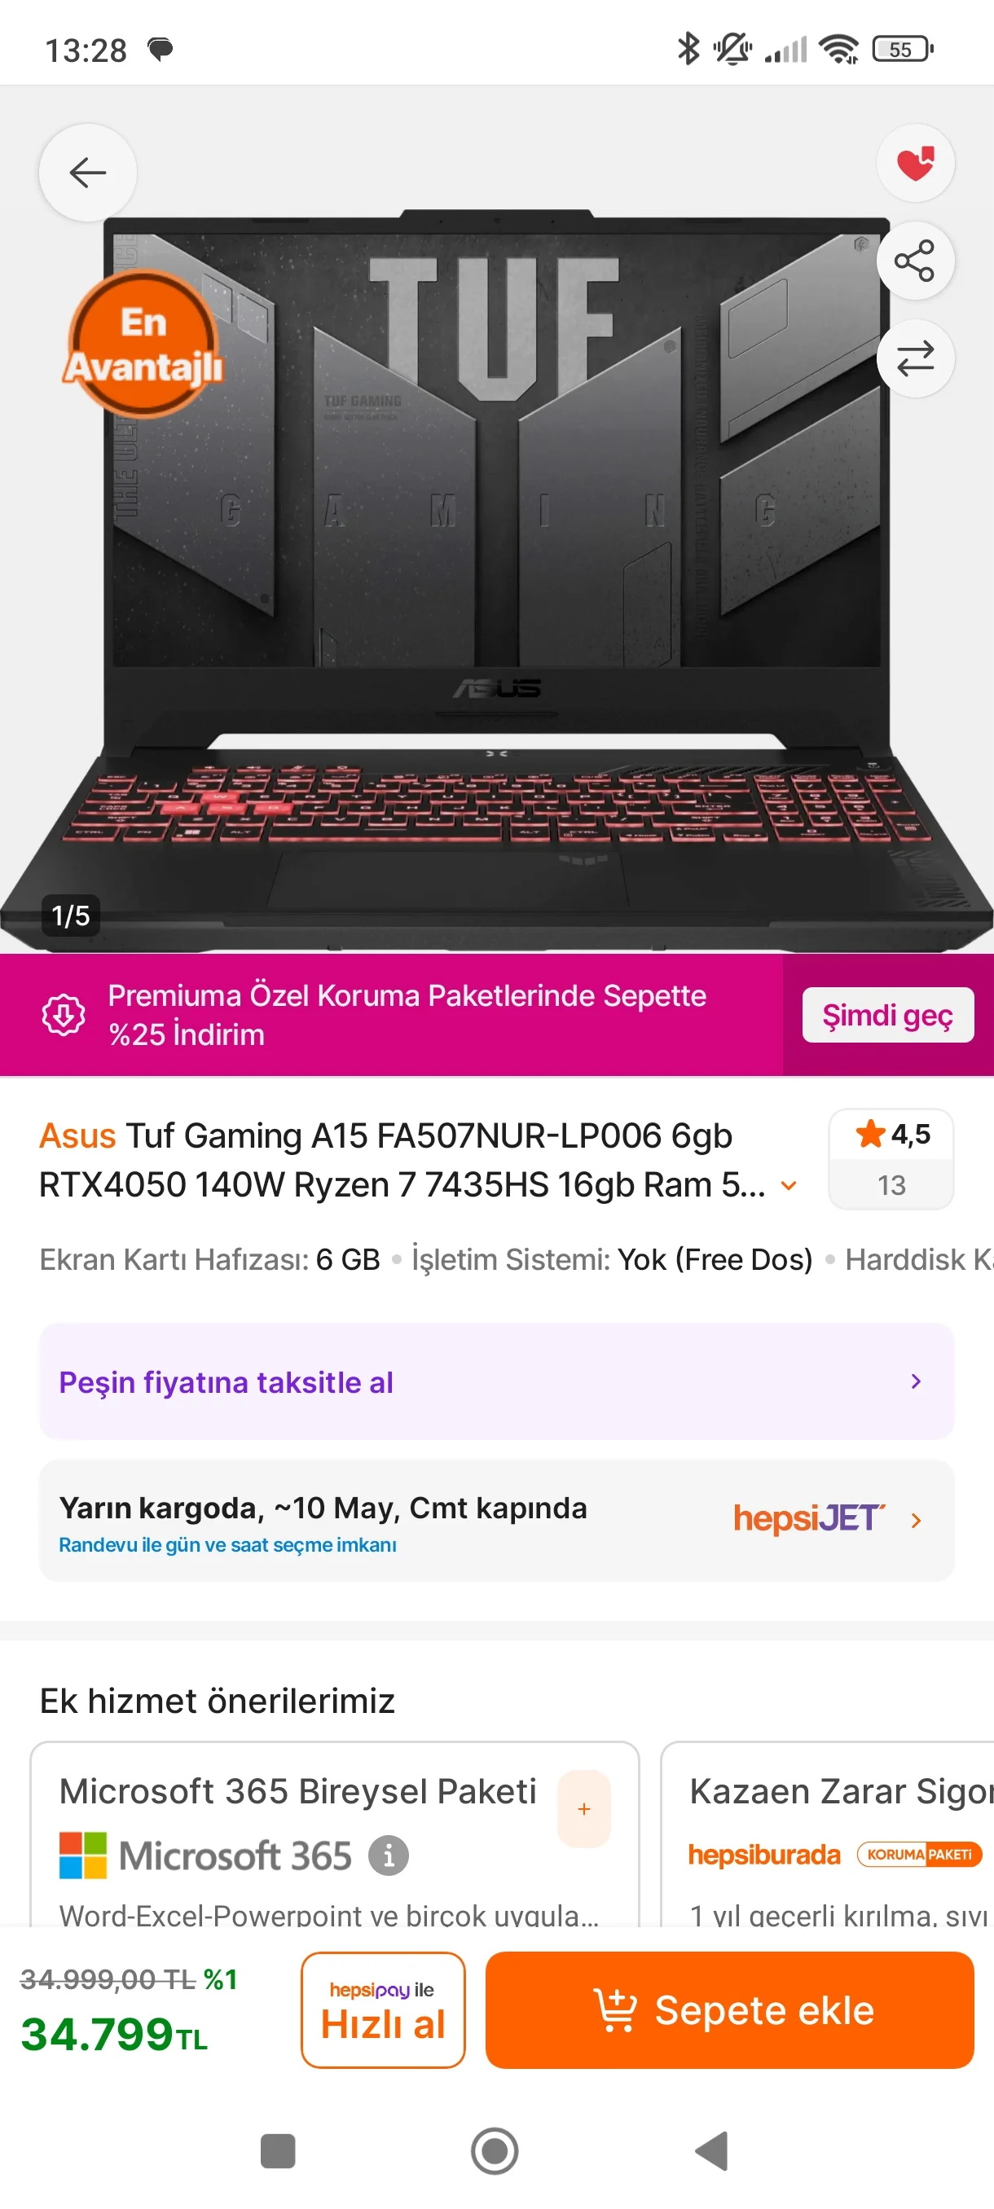Open the 1/5 image counter gallery

pos(70,915)
